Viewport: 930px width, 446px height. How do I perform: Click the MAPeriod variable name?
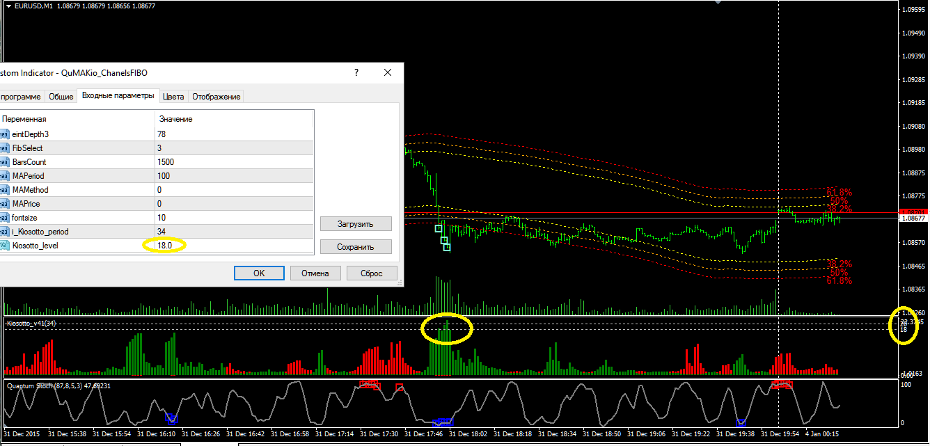point(28,176)
